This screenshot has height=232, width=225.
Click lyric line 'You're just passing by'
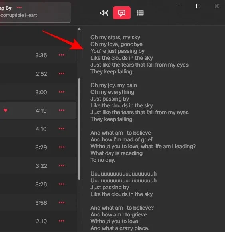click(117, 51)
